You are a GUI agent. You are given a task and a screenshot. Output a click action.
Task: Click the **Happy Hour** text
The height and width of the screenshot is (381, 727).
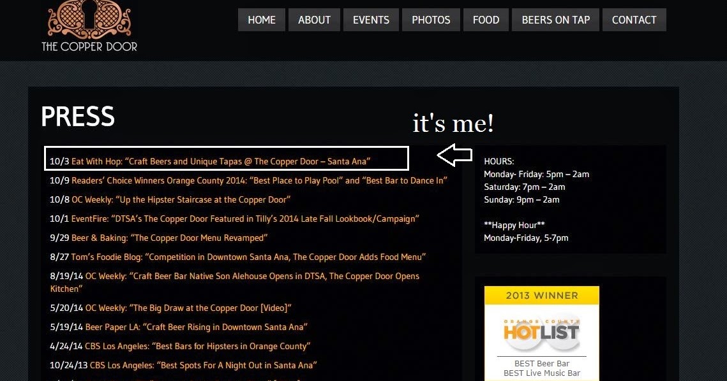tap(514, 225)
